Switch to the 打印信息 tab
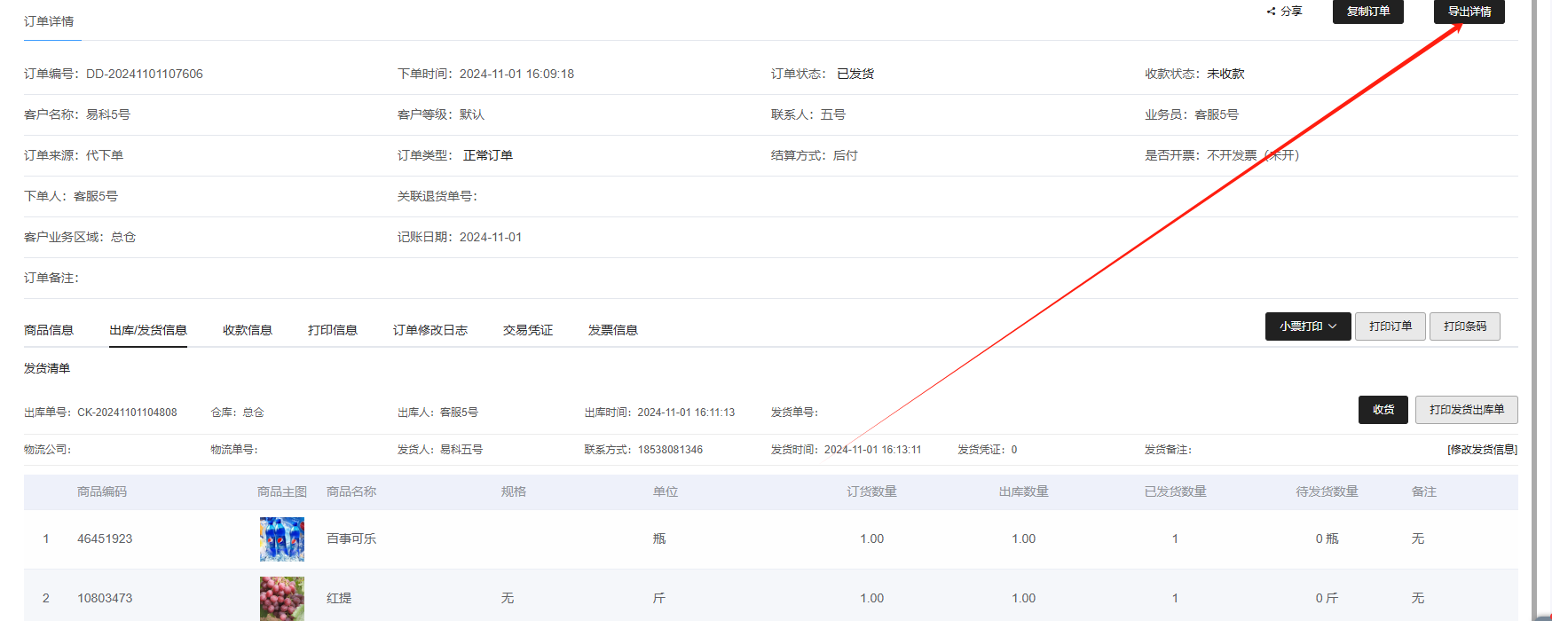The image size is (1552, 621). click(333, 330)
